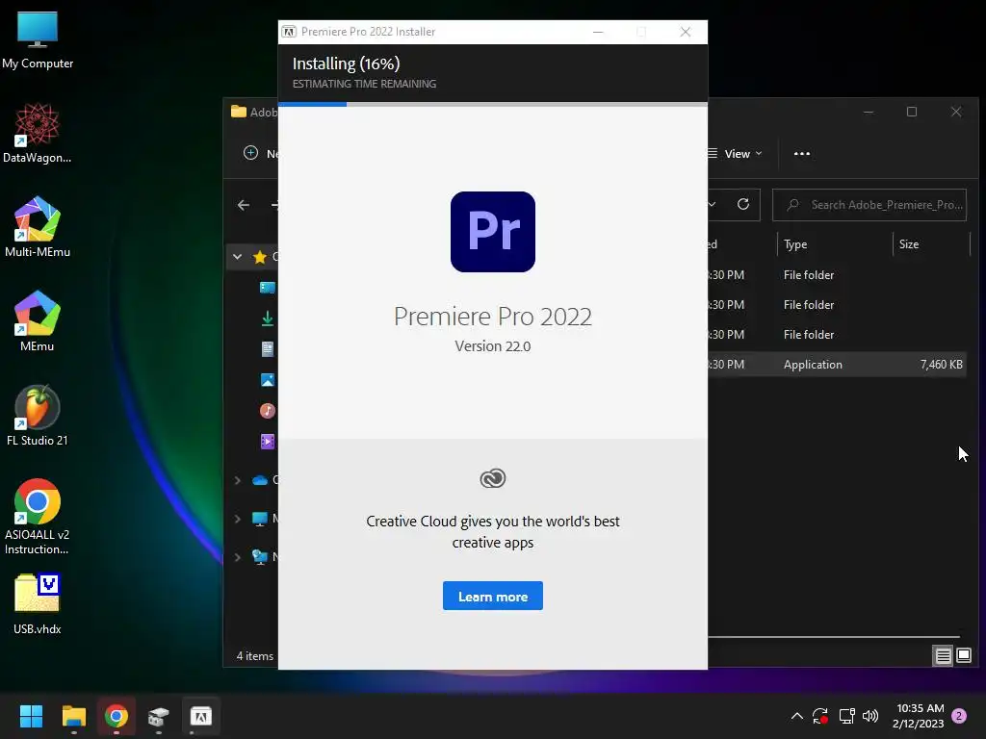986x739 pixels.
Task: Click New button in Explorer toolbar
Action: coord(260,154)
